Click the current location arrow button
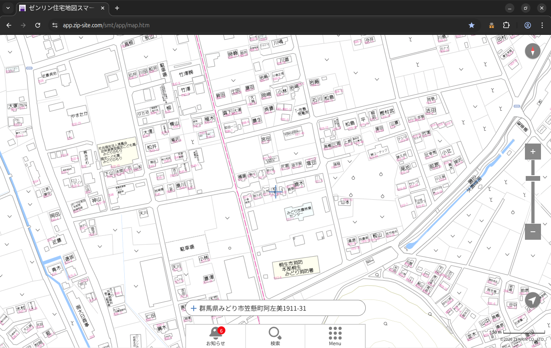 (533, 300)
